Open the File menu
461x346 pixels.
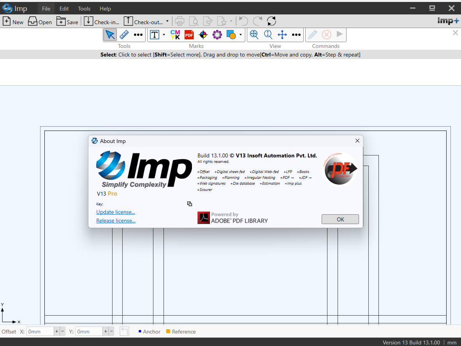pos(46,9)
